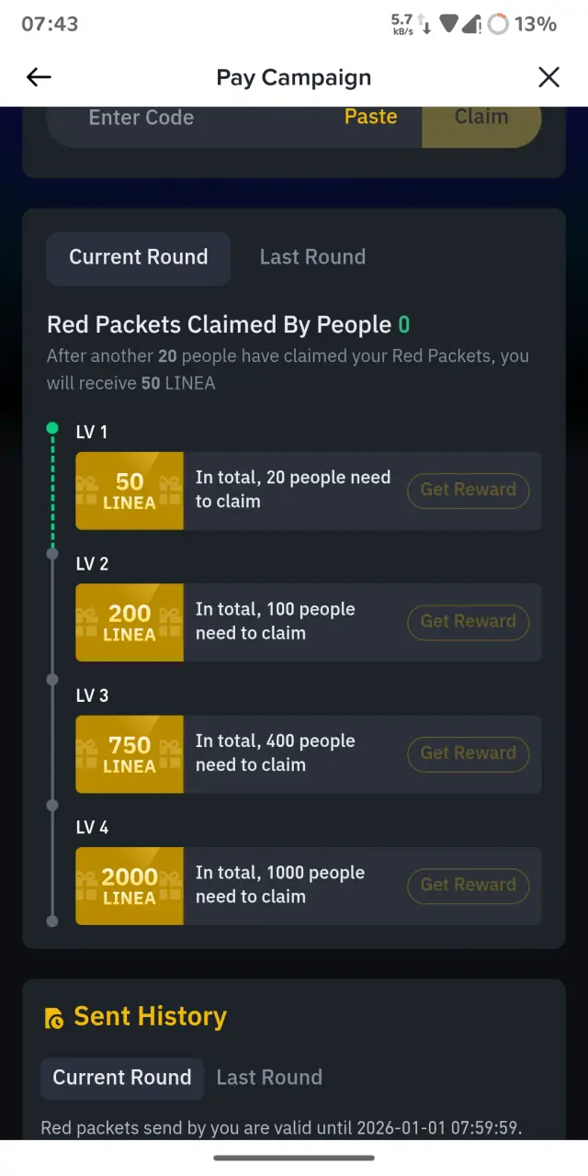Get Reward for LV 3
Viewport: 588px width, 1176px height.
(469, 753)
